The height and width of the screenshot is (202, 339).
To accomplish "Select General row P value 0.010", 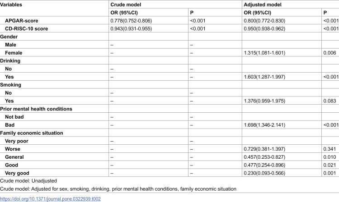I will tap(330, 157).
